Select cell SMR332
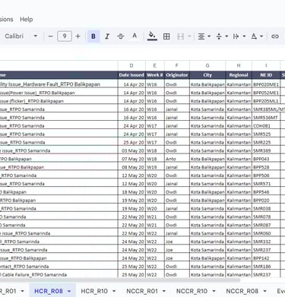The image size is (285, 297). (x=266, y=242)
